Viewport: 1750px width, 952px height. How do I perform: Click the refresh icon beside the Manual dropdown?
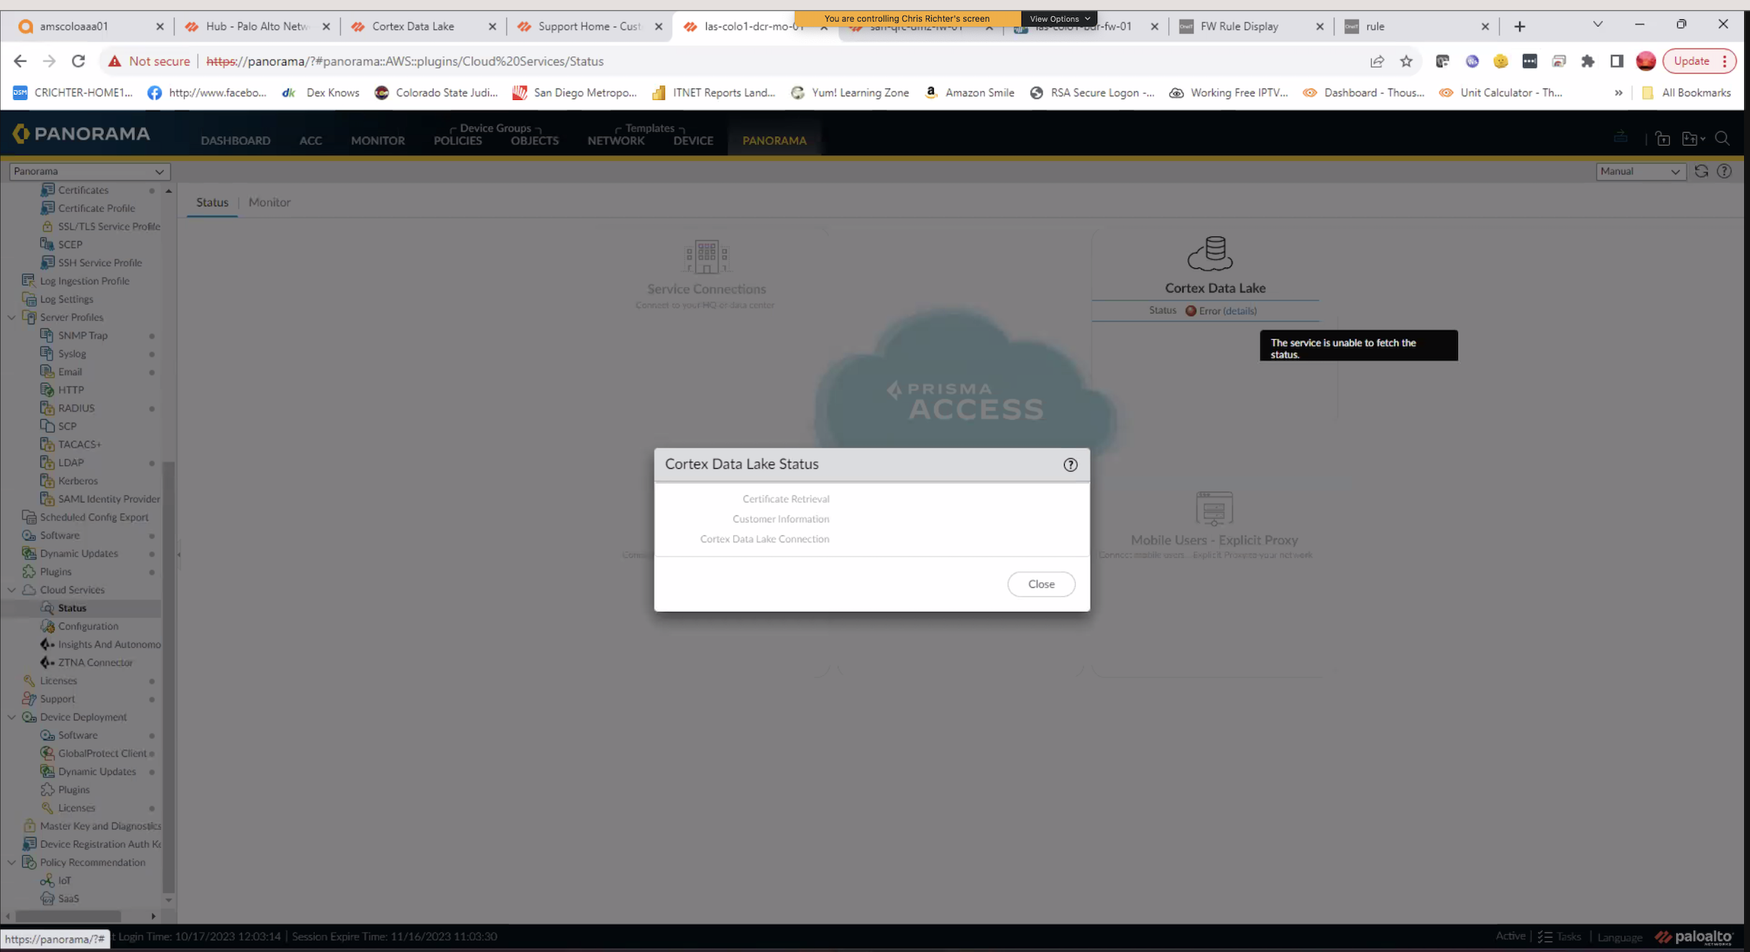1701,171
